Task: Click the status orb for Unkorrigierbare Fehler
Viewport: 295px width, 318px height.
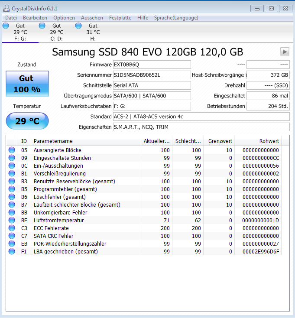Action: coord(12,212)
